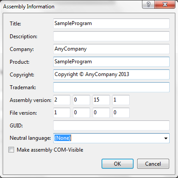This screenshot has width=178, height=178.
Task: Click the empty Description field
Action: point(111,36)
